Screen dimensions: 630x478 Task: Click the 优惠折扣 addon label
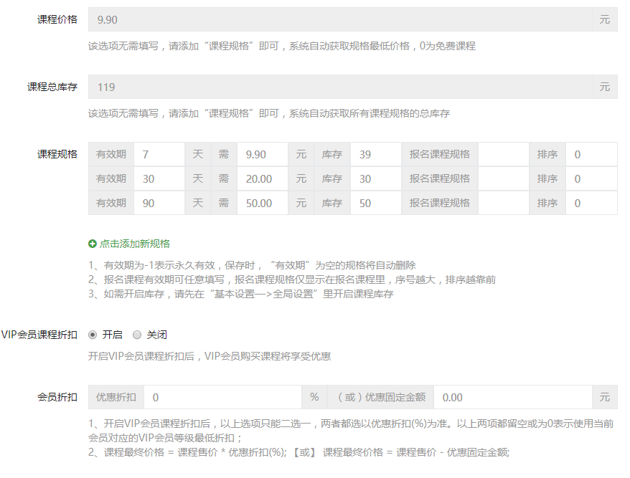click(116, 397)
